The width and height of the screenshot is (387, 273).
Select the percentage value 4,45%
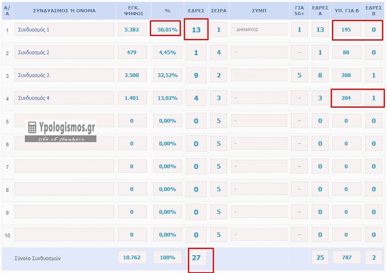(x=168, y=52)
